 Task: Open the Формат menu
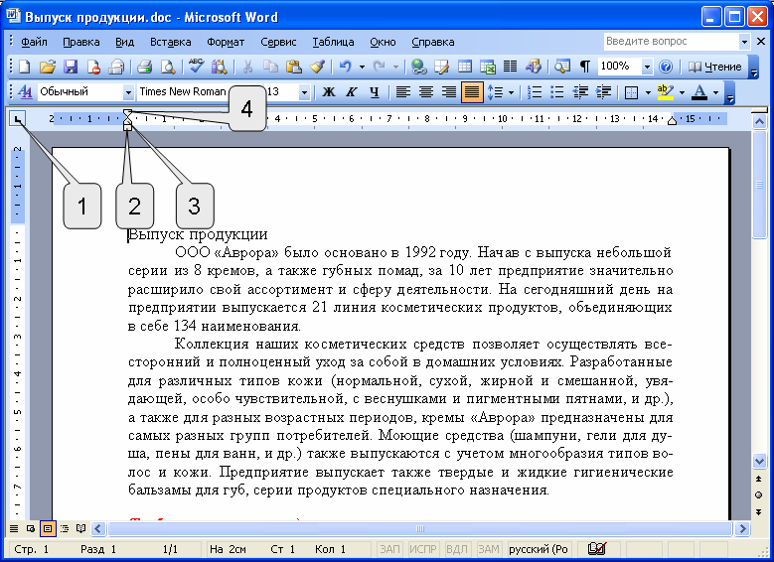tap(226, 42)
